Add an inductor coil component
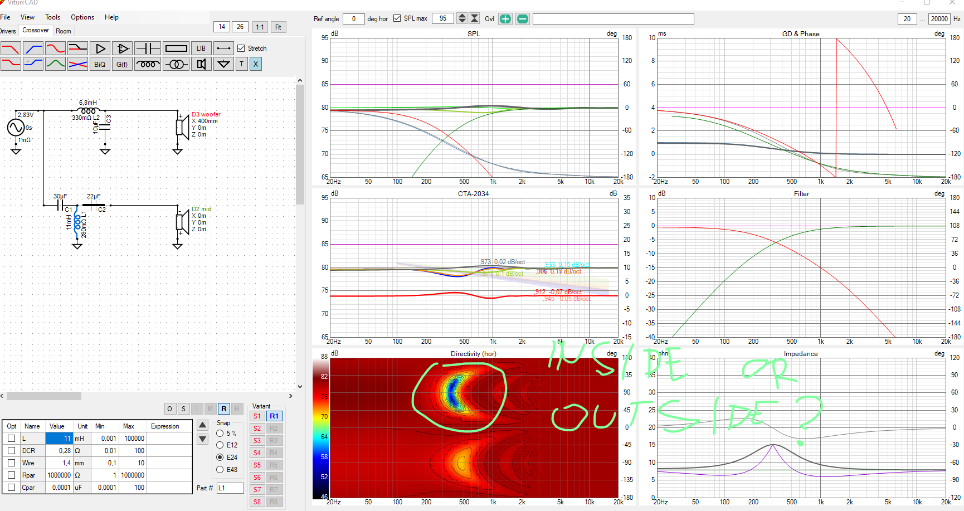964x511 pixels. click(148, 64)
